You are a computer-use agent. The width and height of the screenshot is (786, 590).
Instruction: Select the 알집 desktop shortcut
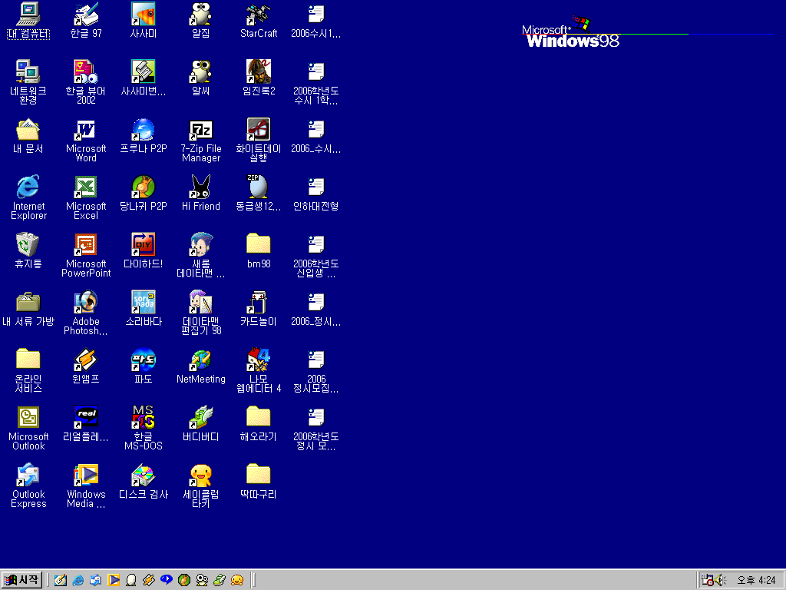click(x=200, y=21)
